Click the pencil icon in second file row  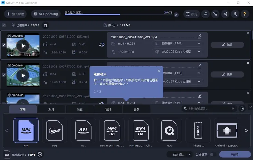tap(200, 66)
